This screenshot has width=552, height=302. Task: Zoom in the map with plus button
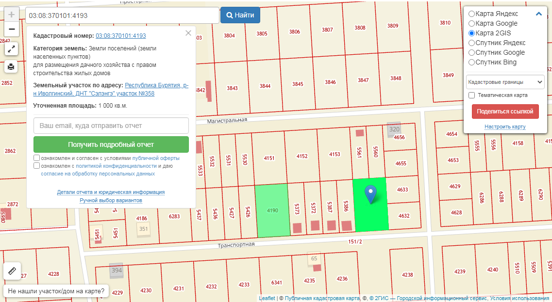coord(11,15)
